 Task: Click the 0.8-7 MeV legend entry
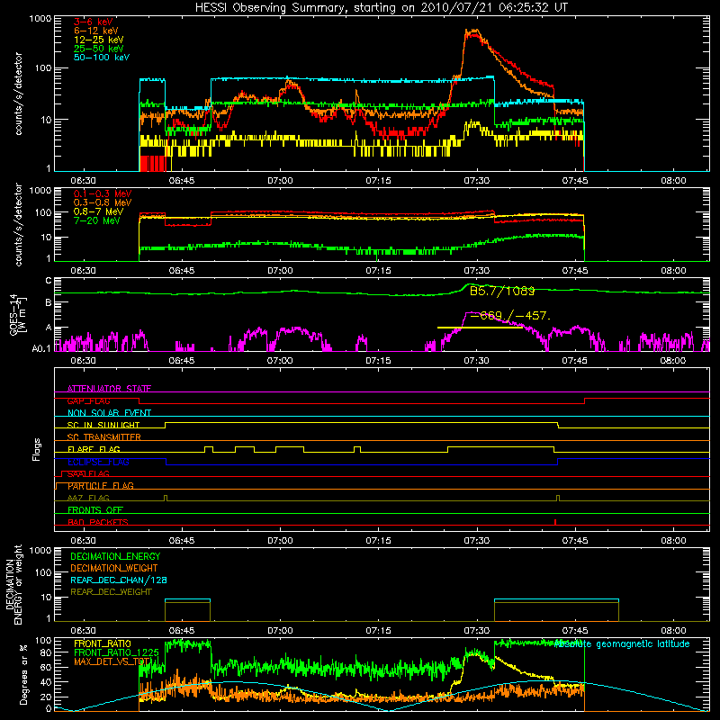coord(98,211)
